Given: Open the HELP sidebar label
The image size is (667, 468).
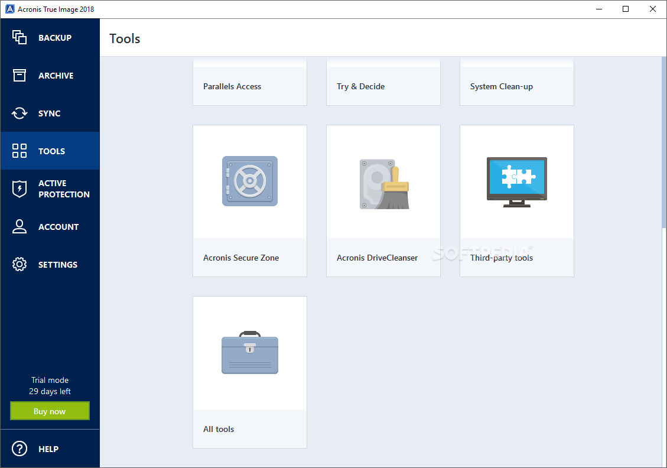Looking at the screenshot, I should (48, 449).
